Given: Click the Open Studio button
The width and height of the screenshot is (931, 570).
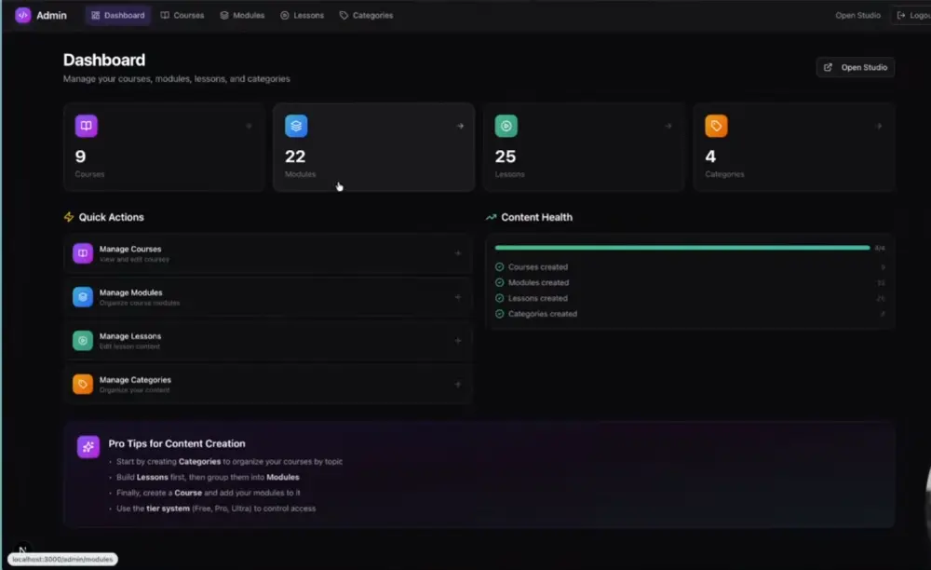Looking at the screenshot, I should [x=854, y=67].
